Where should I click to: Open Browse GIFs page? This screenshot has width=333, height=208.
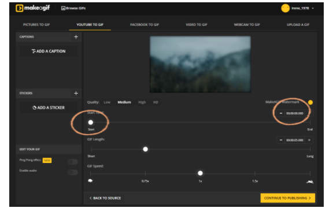click(x=73, y=8)
